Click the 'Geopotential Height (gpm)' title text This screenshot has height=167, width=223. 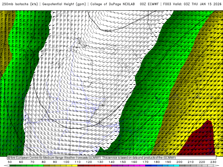click(x=64, y=4)
